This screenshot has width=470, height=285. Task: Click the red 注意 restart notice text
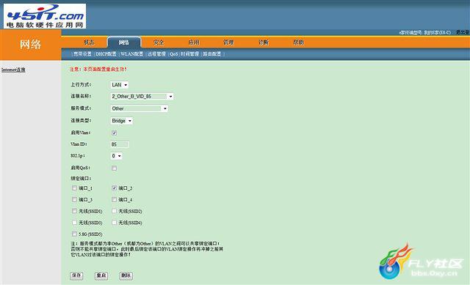98,69
